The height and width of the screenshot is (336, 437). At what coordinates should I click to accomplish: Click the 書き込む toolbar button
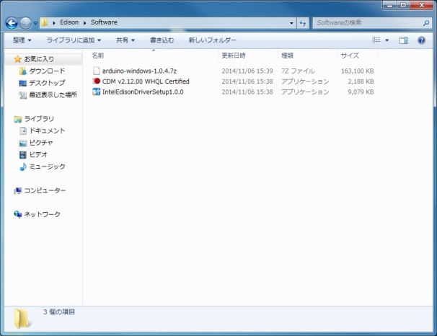162,40
